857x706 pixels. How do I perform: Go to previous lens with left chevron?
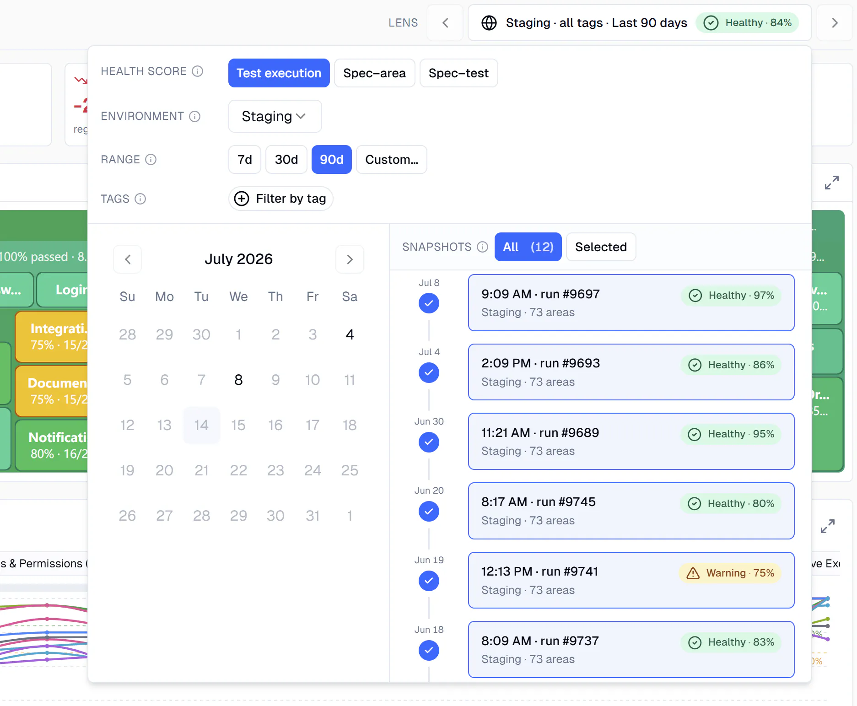click(445, 23)
